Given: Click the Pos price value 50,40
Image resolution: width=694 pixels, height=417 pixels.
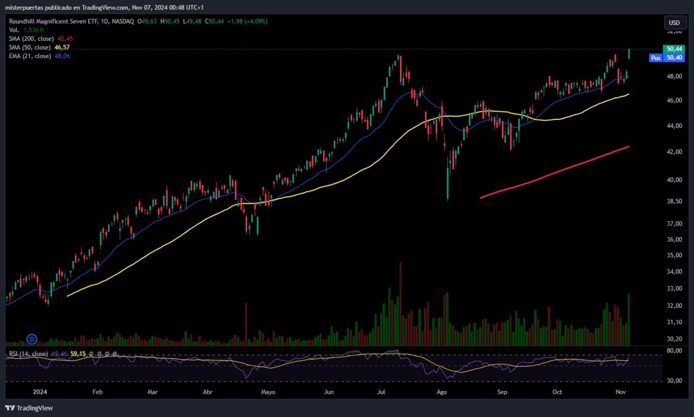Looking at the screenshot, I should (674, 57).
